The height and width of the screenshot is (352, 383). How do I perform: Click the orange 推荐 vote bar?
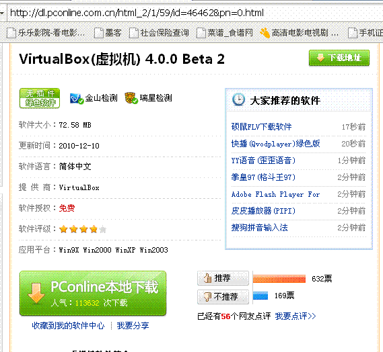(279, 279)
